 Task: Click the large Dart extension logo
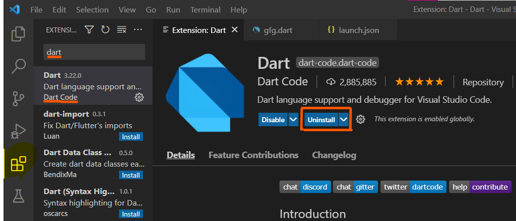pos(204,93)
